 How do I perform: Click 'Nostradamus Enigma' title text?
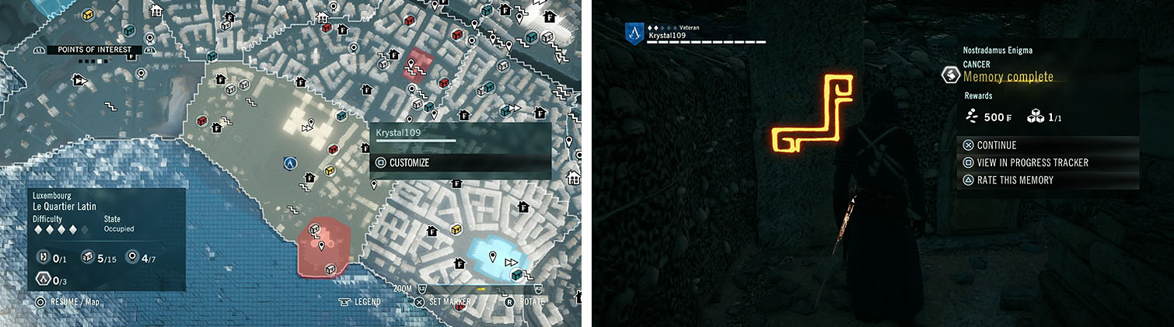coord(996,50)
